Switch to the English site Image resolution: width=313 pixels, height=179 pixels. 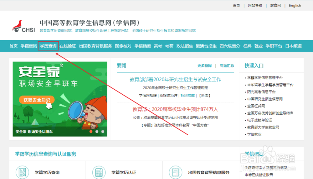pyautogui.click(x=295, y=6)
